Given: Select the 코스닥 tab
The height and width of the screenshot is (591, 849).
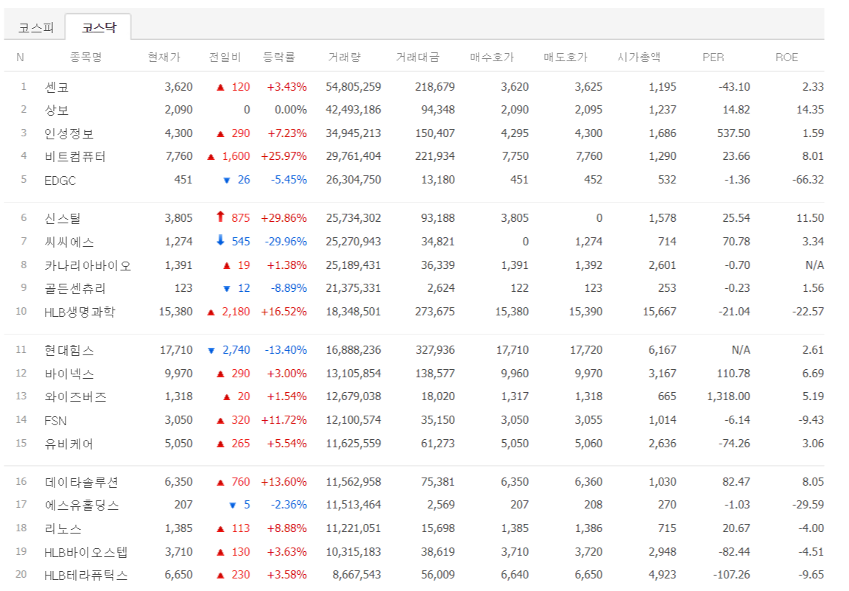Looking at the screenshot, I should pos(99,27).
